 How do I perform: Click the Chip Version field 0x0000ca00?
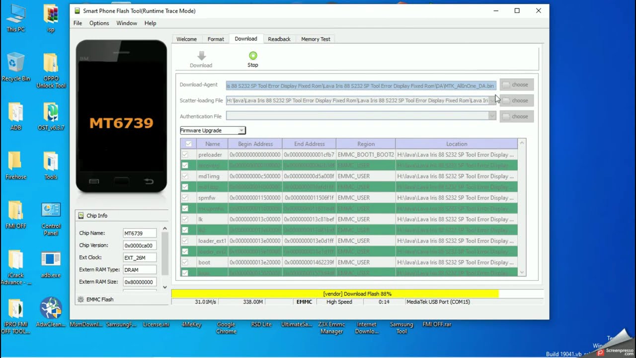coord(140,245)
